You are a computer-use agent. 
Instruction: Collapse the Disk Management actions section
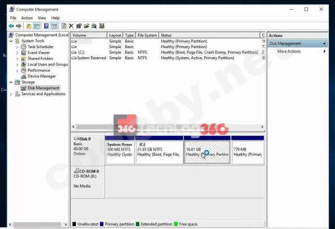tap(324, 44)
